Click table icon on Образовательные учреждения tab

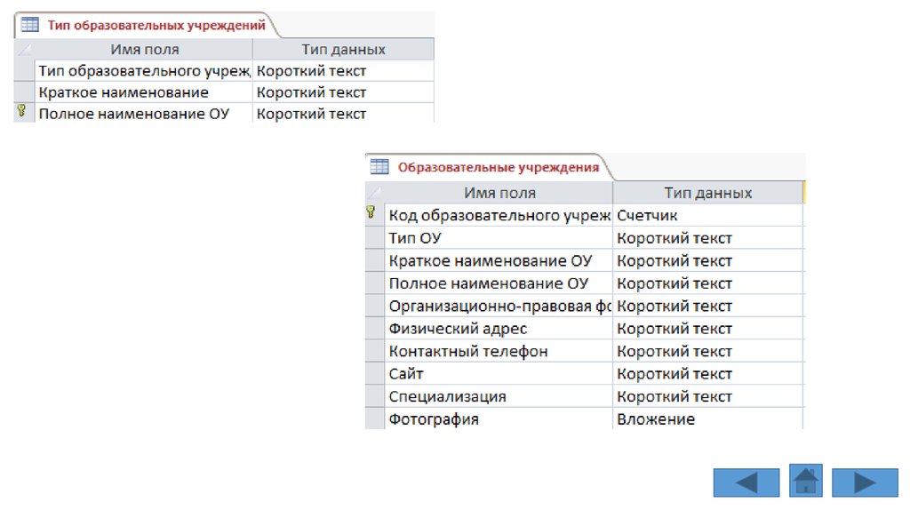point(379,167)
